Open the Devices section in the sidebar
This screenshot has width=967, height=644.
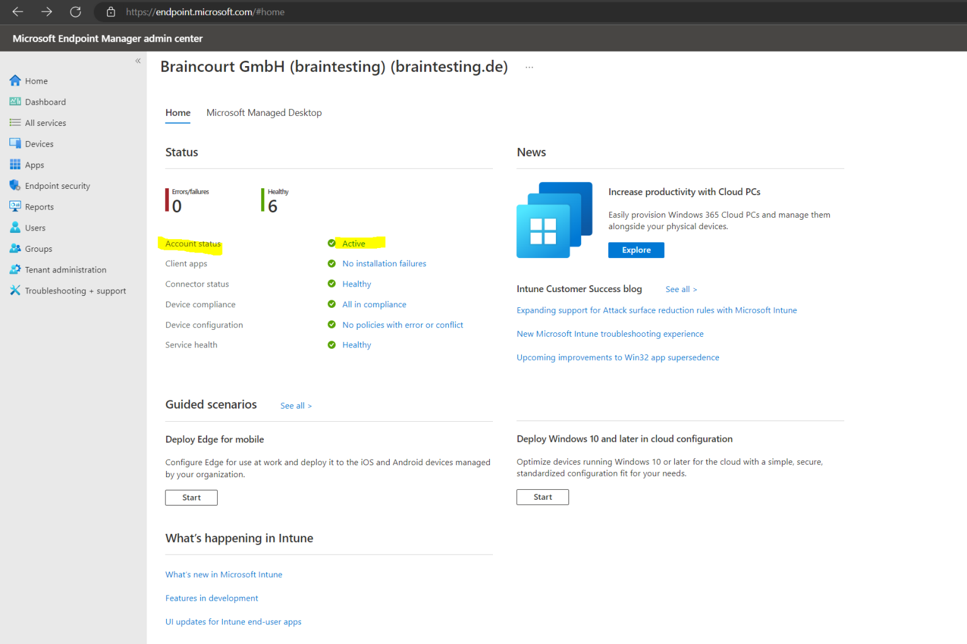pos(39,144)
